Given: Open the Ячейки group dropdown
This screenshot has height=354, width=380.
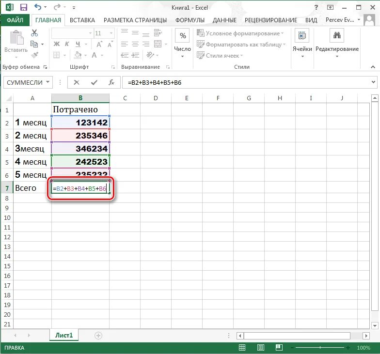Looking at the screenshot, I should click(x=302, y=44).
